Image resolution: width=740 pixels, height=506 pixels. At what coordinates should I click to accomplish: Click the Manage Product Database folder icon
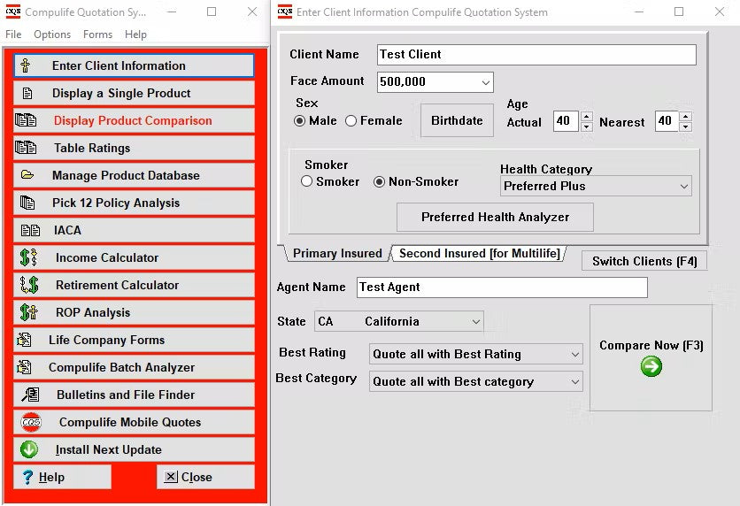[x=27, y=175]
